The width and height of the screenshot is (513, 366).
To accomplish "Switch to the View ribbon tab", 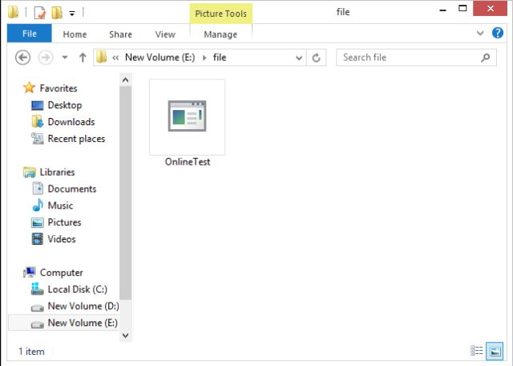I will [x=165, y=34].
